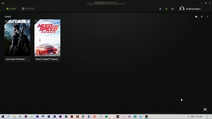Open the settings gear icon
212x119 pixels.
[x=172, y=9]
